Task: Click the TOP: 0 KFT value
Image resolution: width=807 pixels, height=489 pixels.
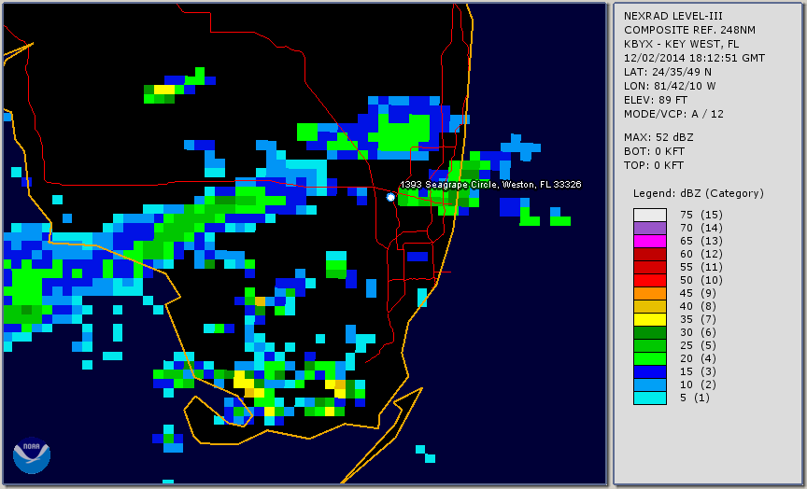Action: tap(654, 165)
